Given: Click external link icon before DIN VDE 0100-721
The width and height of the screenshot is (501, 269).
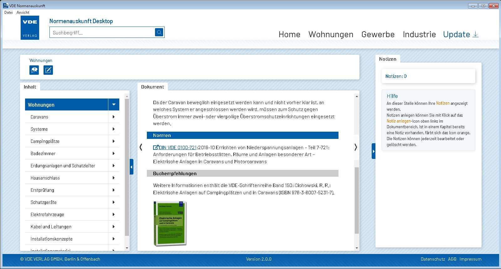Looking at the screenshot, I should [x=156, y=147].
